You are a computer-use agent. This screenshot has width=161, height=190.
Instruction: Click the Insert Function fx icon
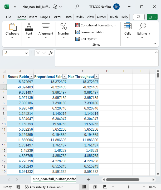(x=51, y=53)
